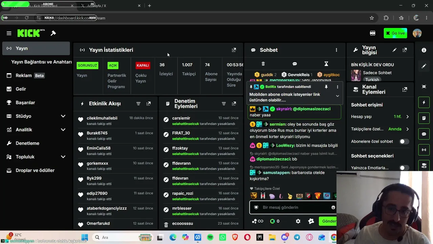Viewport: 433px width, 244px height.
Task: Pop out the Etkinlik Akışı panel
Action: (149, 104)
